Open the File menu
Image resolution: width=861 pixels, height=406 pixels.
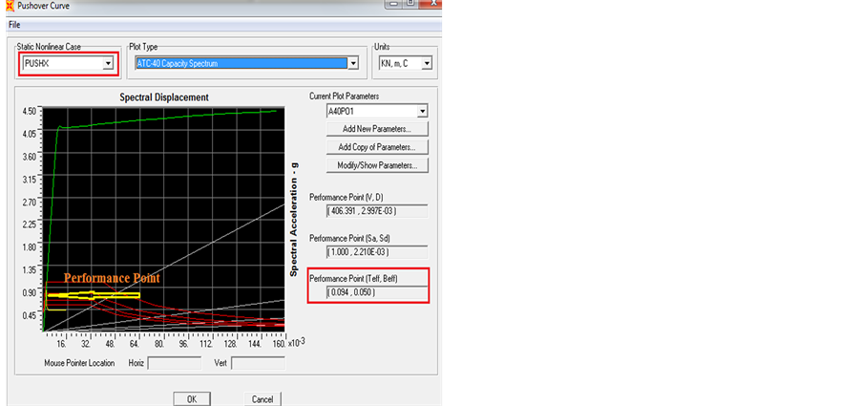click(x=14, y=24)
